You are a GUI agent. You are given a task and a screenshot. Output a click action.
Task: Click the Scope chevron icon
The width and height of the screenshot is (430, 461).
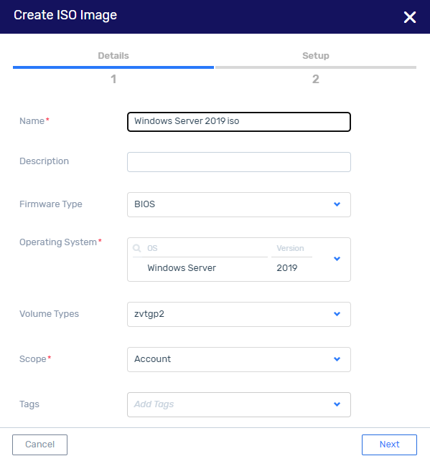click(337, 359)
